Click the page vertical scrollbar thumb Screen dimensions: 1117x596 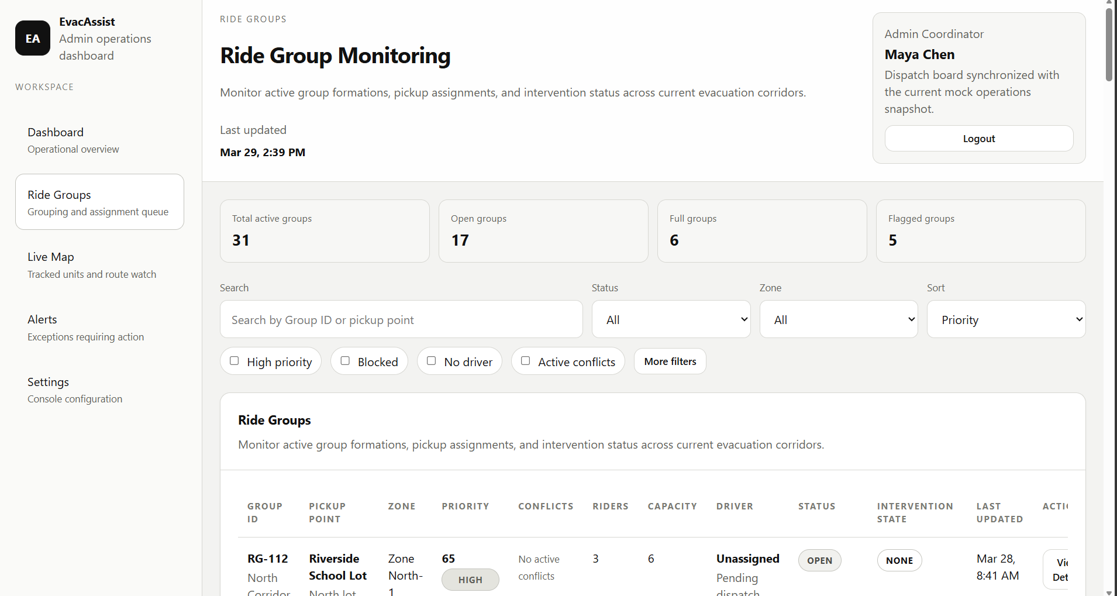tap(1109, 44)
